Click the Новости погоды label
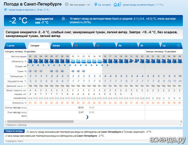188x145 pixels. point(14,131)
